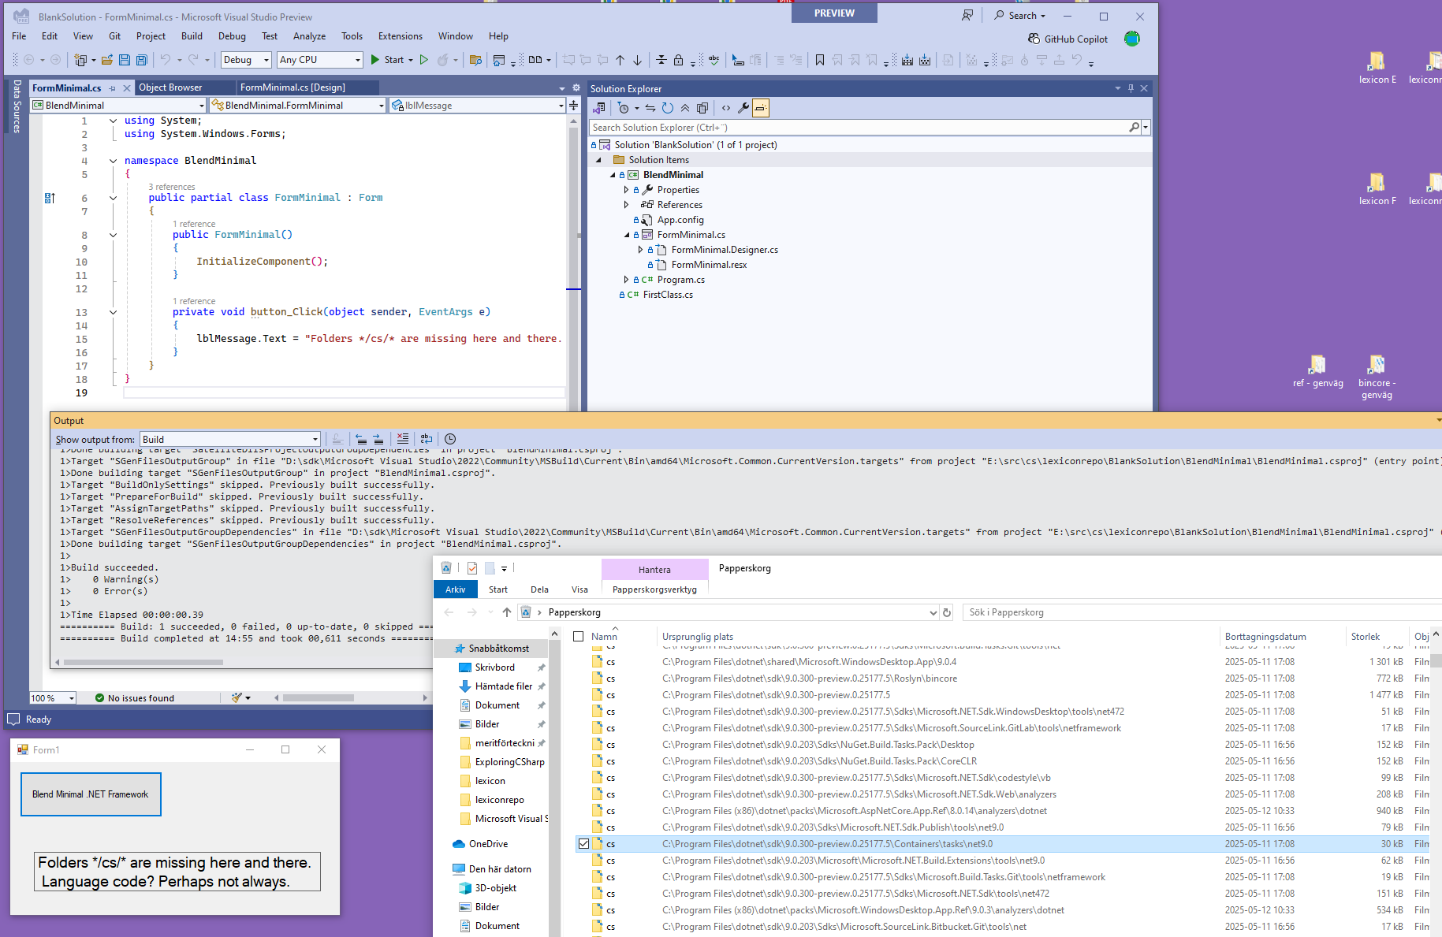This screenshot has height=937, width=1442.
Task: Click Save All in the main toolbar
Action: click(141, 59)
